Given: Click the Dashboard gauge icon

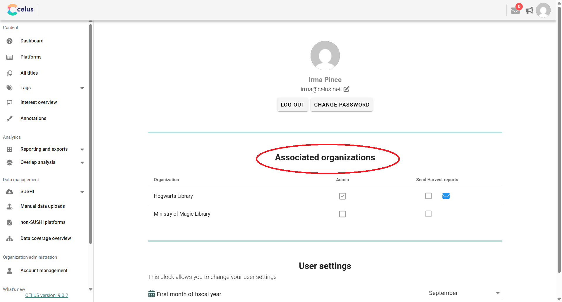Looking at the screenshot, I should coord(10,41).
